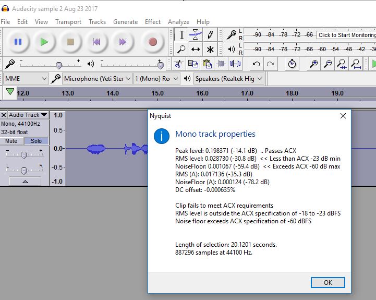Open the View menu

(x=41, y=22)
